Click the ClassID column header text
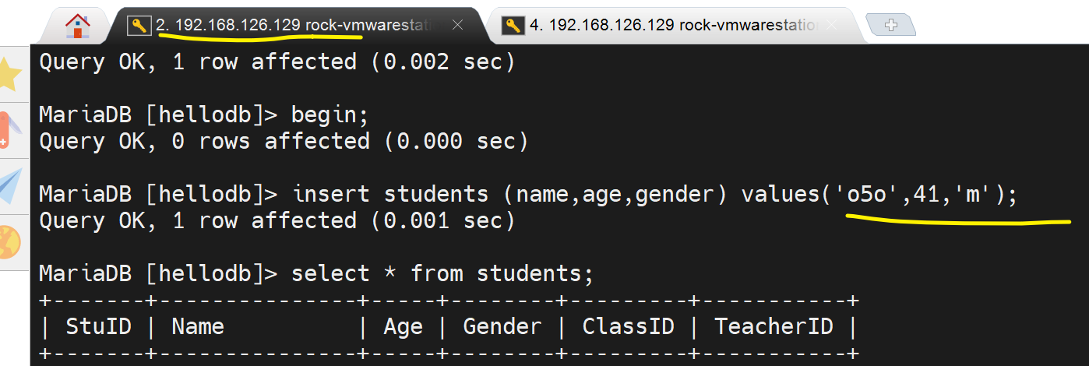Image resolution: width=1089 pixels, height=366 pixels. point(628,326)
